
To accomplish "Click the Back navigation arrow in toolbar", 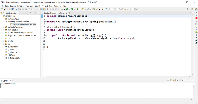I will click(126, 9).
